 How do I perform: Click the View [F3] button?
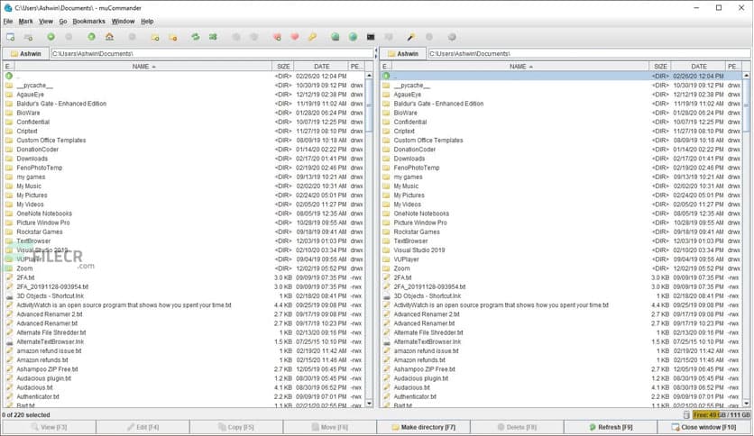click(x=49, y=427)
